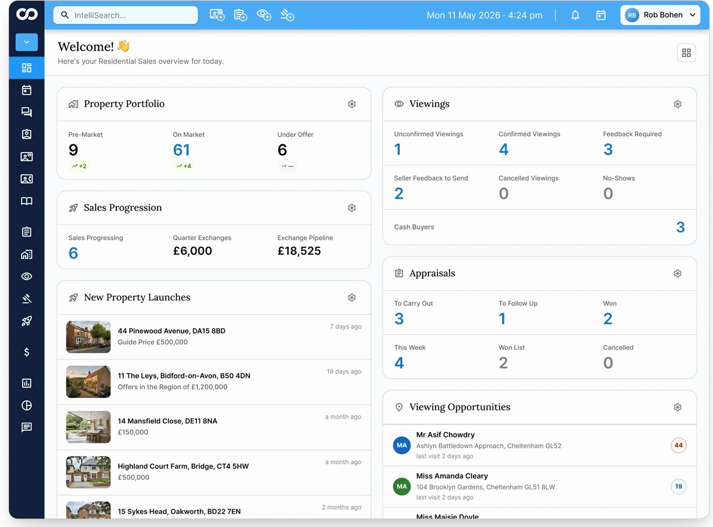
Task: Click the Cash Buyers count 3
Action: (x=680, y=227)
